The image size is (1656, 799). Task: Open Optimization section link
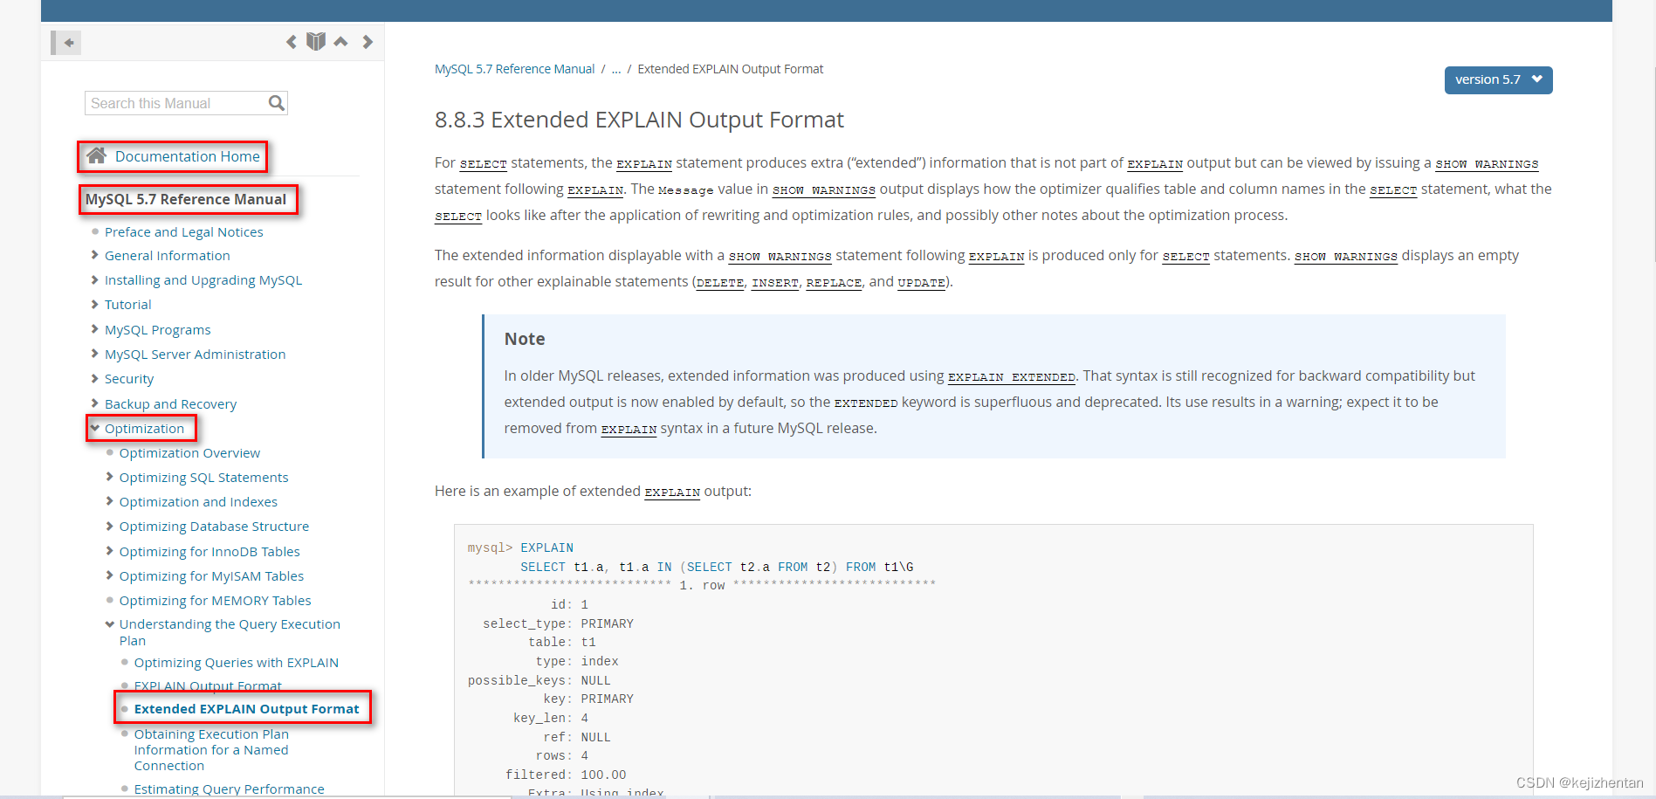(x=145, y=428)
